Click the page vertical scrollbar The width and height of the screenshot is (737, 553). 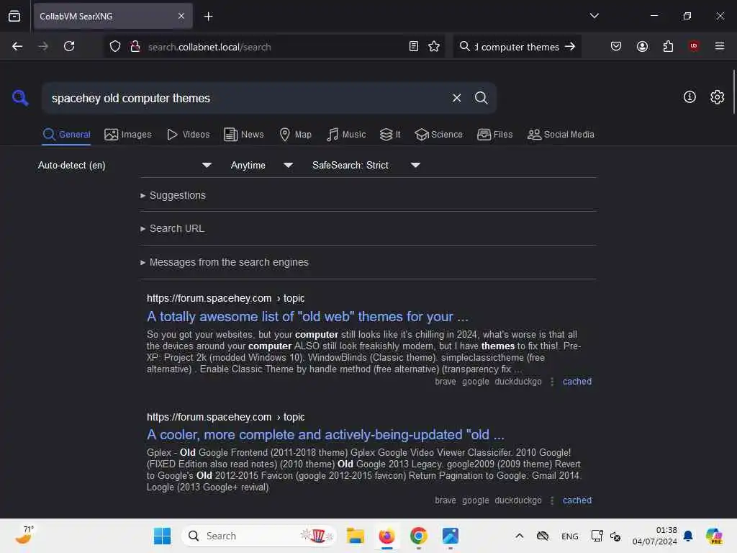(733, 91)
